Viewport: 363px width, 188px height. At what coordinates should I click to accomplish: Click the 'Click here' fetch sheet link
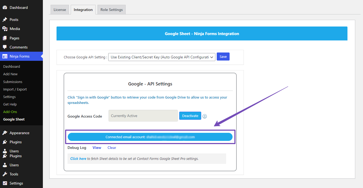(78, 159)
